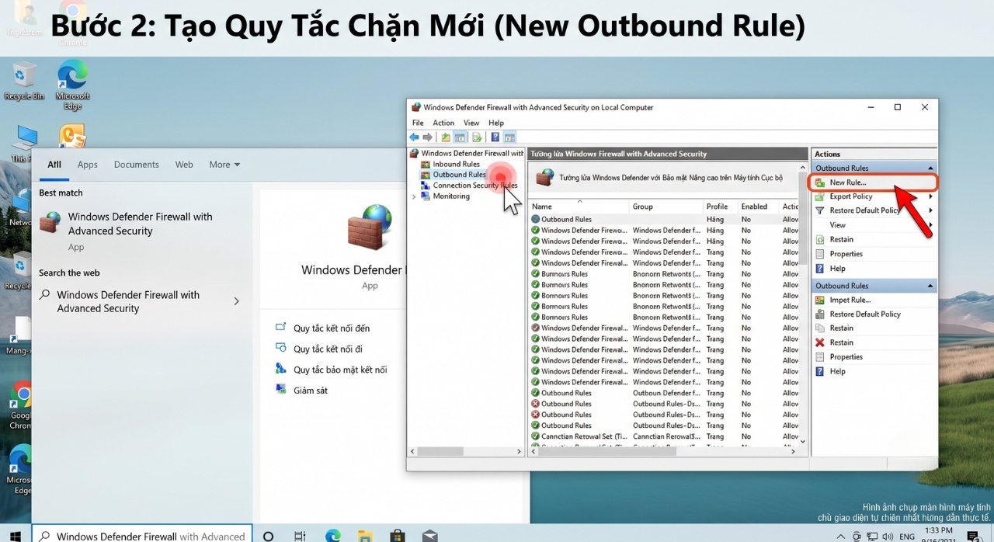
Task: Toggle the Show/Hide Console Tree toolbar icon
Action: point(460,137)
